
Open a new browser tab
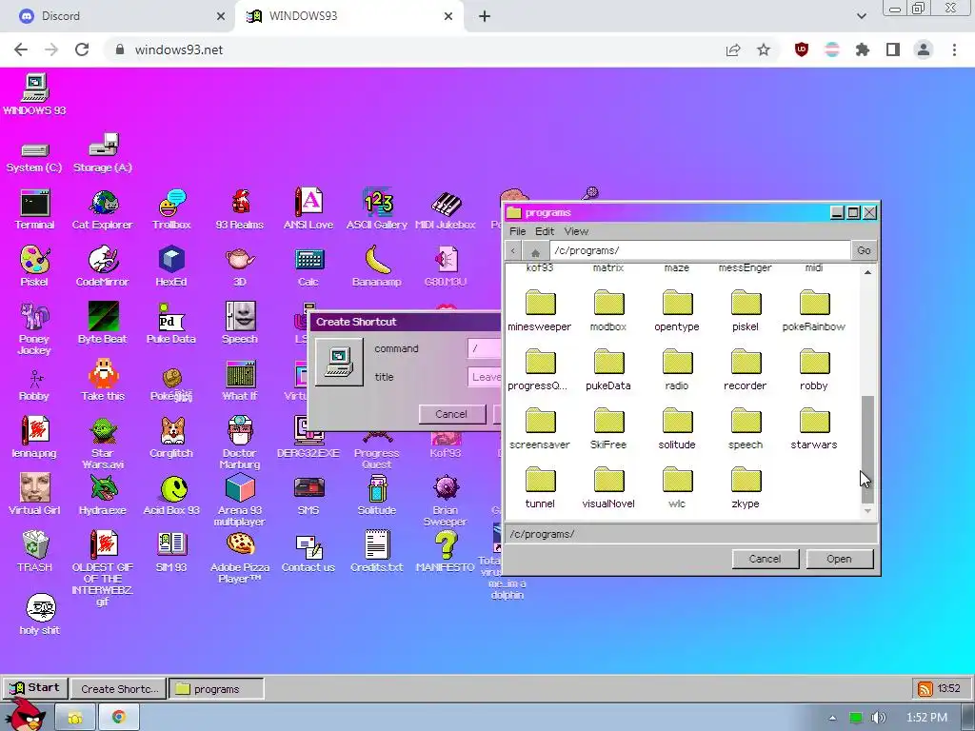point(485,16)
